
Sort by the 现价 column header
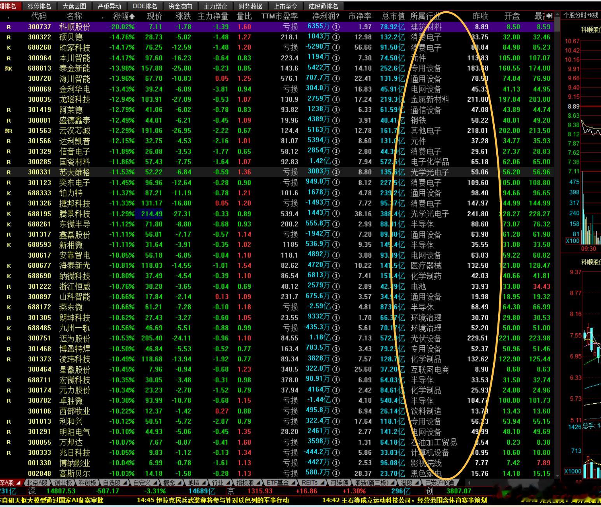point(155,16)
